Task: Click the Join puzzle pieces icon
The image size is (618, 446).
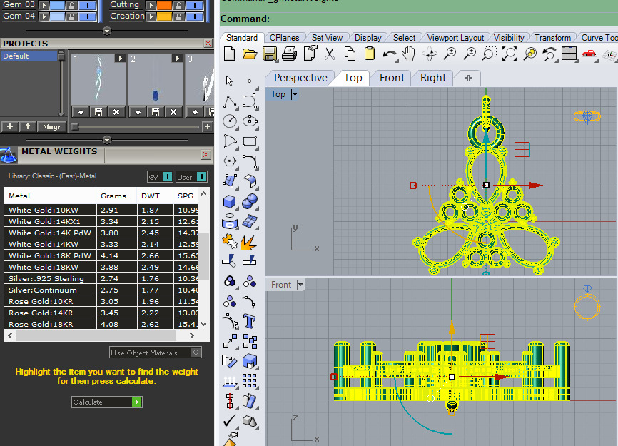Action: [x=230, y=240]
